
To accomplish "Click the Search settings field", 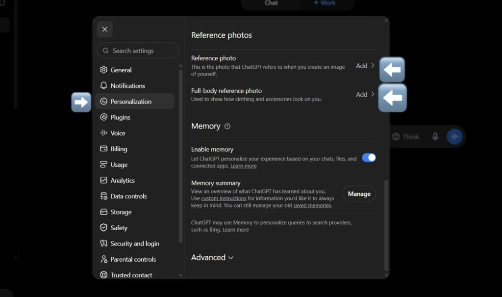I will coord(138,51).
